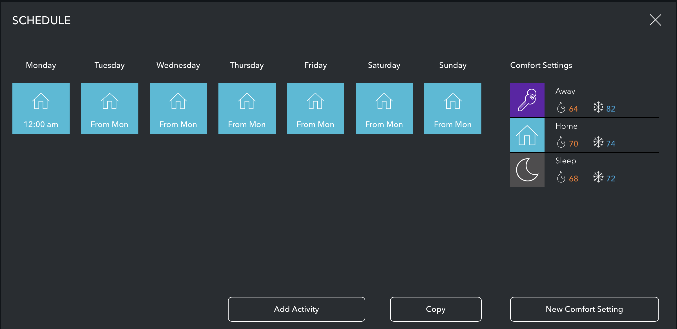
Task: Click the Away key icon tile
Action: click(x=527, y=100)
